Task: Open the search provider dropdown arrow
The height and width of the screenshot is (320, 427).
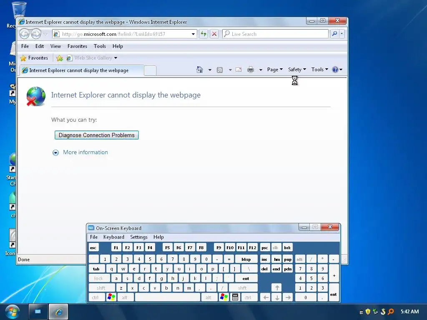Action: tap(342, 34)
